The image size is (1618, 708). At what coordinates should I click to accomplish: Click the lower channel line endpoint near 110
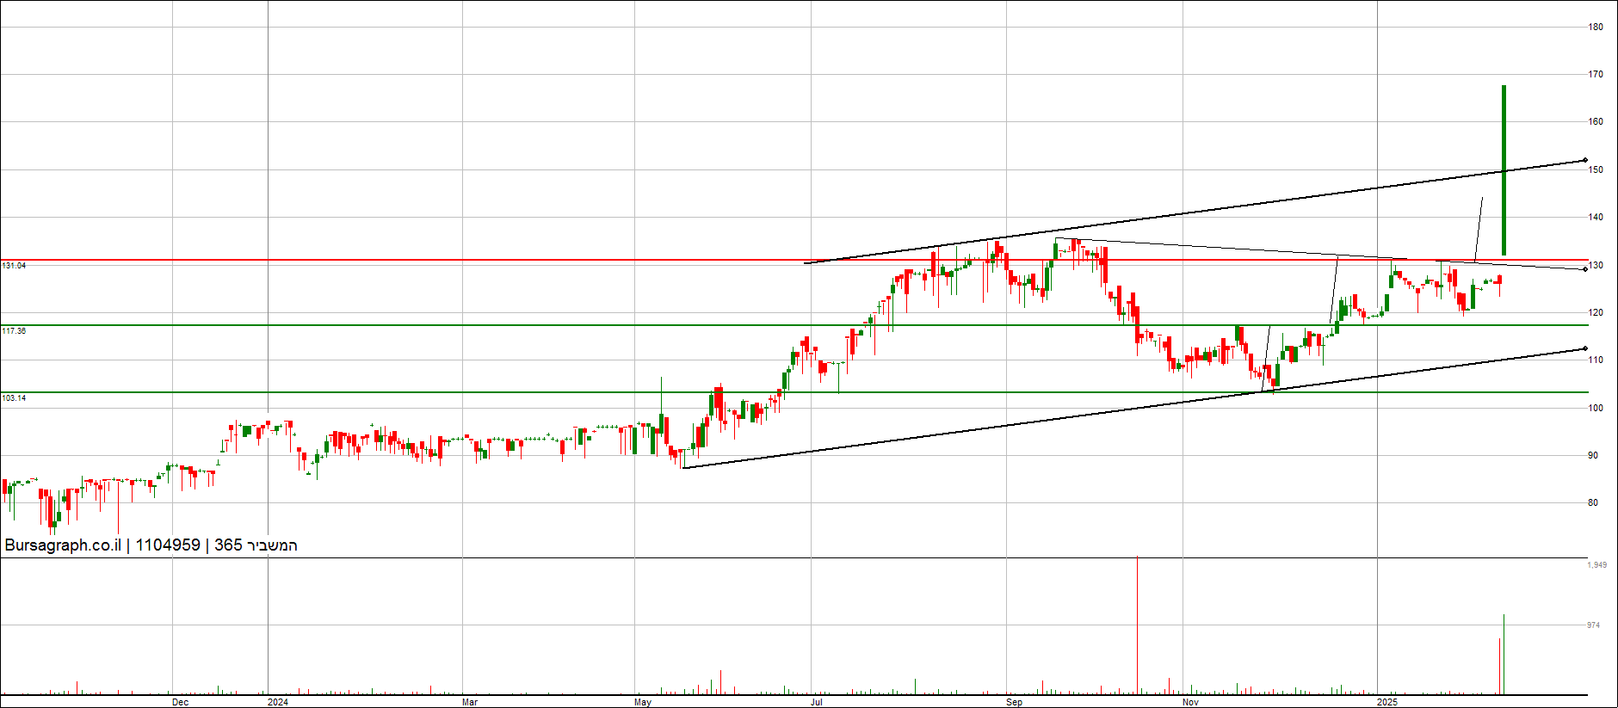(1585, 348)
